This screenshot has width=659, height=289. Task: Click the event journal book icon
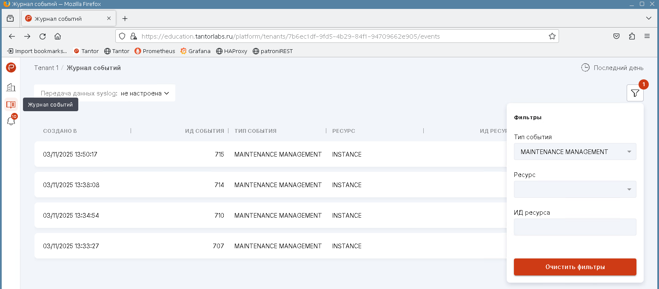pos(11,104)
